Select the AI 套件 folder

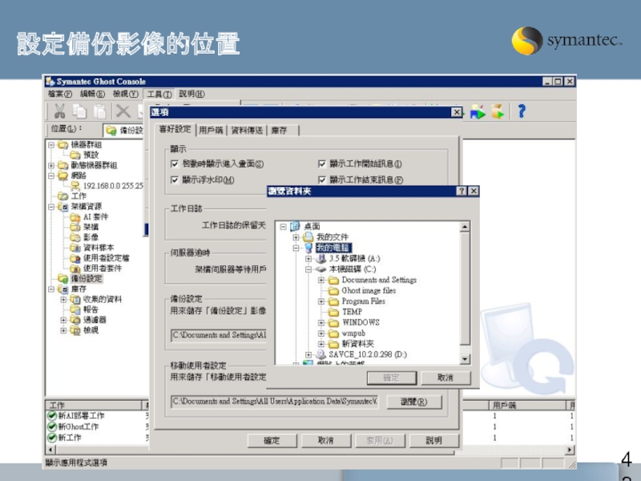tap(95, 216)
